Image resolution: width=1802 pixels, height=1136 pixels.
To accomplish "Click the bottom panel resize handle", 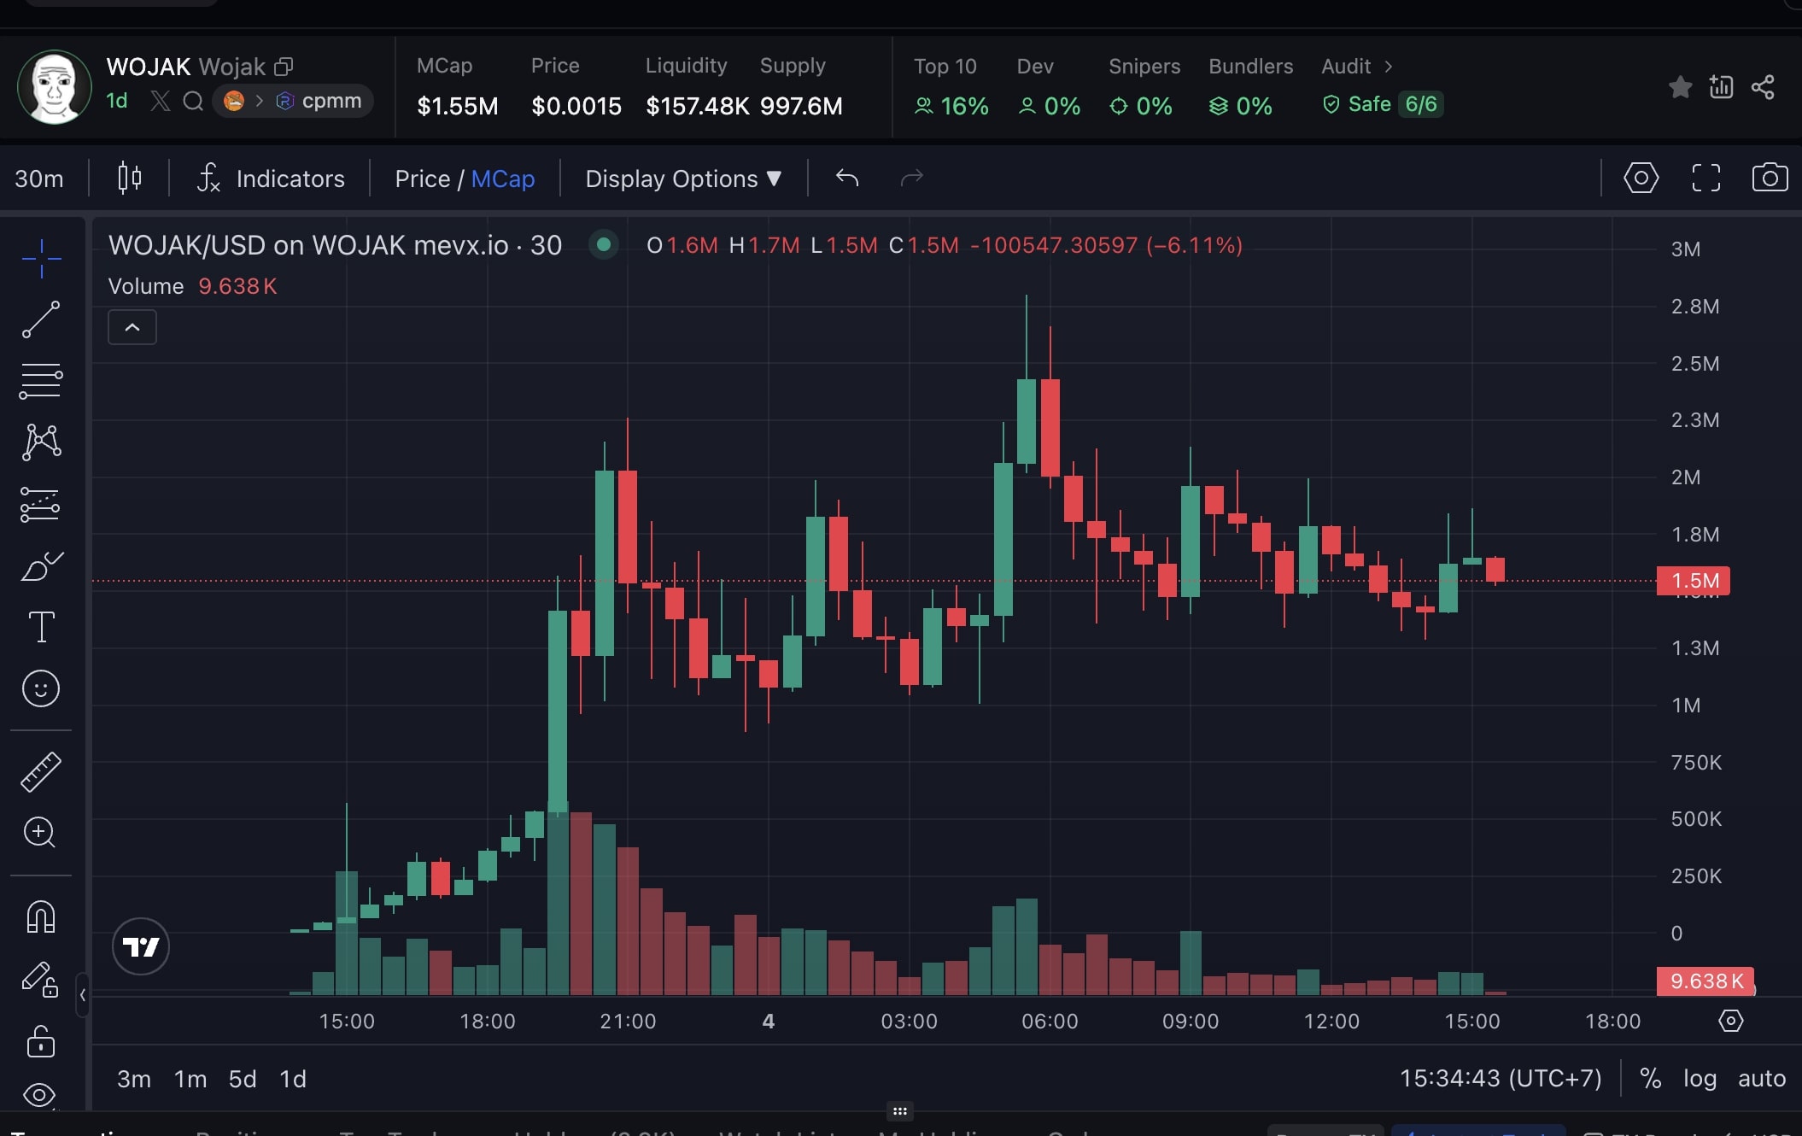I will [x=900, y=1111].
